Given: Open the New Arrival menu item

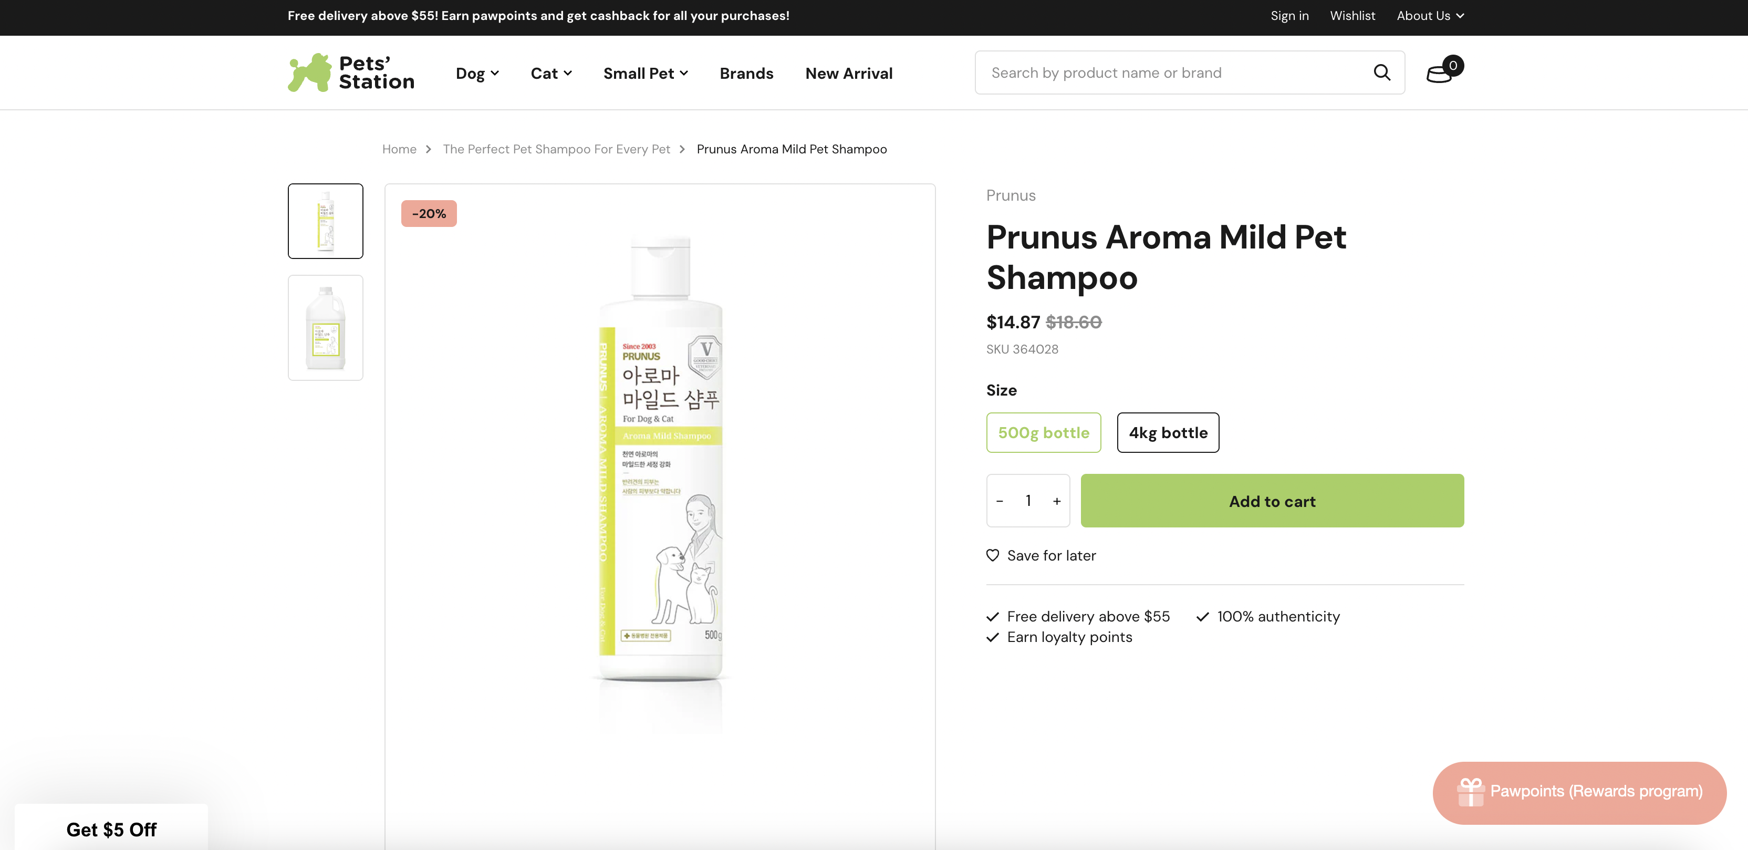Looking at the screenshot, I should [848, 74].
